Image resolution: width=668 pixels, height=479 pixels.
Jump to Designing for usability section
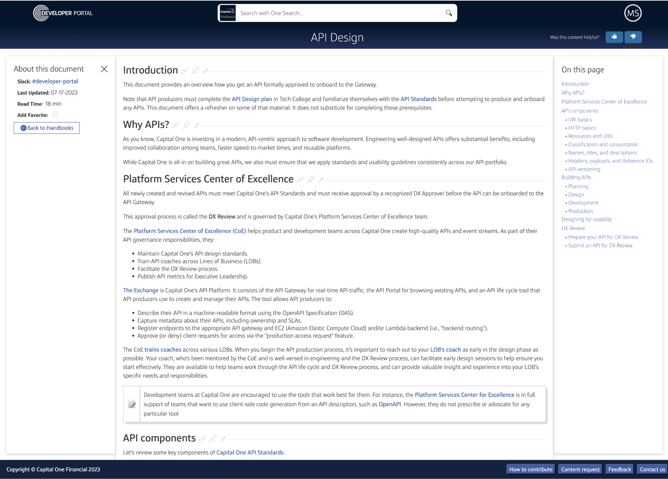coord(586,219)
